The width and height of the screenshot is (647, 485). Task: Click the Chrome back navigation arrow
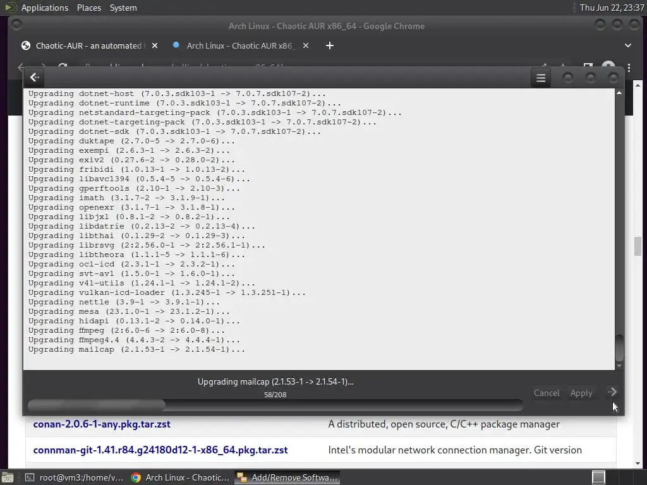(21, 66)
